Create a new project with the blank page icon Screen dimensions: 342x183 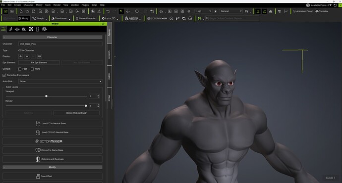(x=21, y=11)
